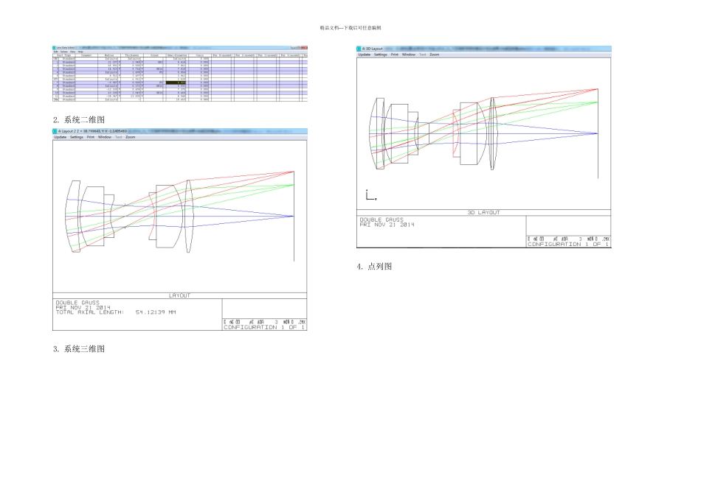Click the 3D Layout window title icon
Viewport: 701px width, 495px height.
[x=359, y=49]
